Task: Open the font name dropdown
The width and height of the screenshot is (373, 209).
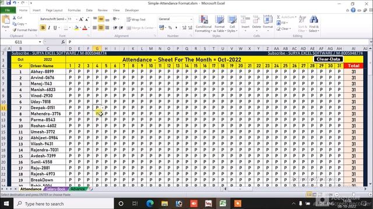Action: point(65,19)
